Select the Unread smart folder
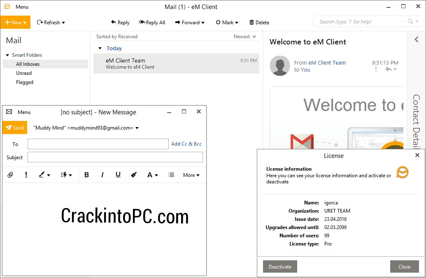 [x=23, y=73]
